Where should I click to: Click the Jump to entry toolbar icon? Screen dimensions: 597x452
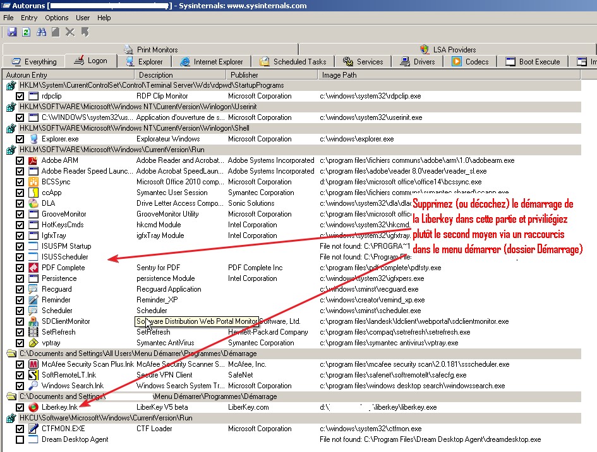(x=85, y=32)
